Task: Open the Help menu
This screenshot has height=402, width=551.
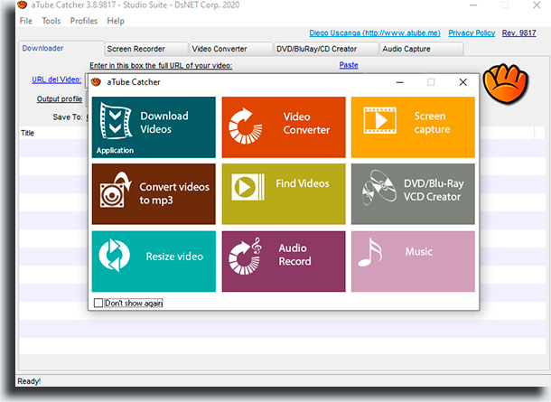Action: (116, 21)
